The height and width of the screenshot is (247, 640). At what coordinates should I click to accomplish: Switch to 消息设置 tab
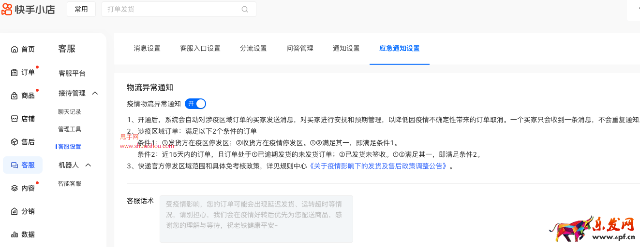147,48
